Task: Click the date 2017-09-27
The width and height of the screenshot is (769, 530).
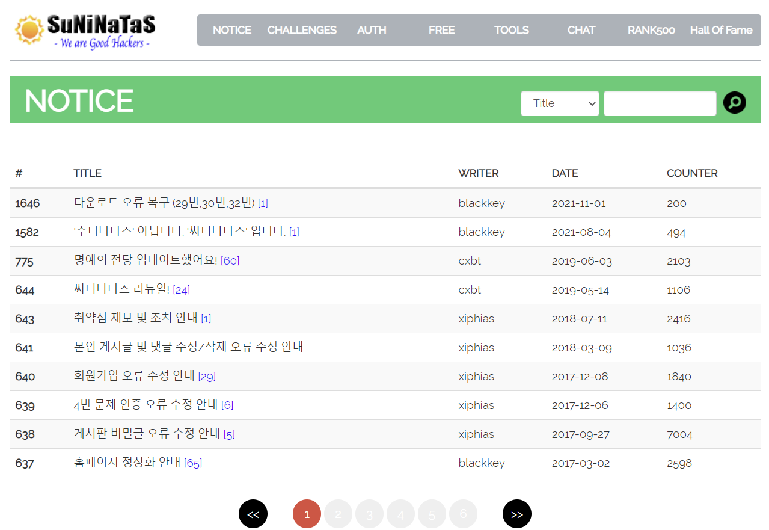Action: pos(581,434)
